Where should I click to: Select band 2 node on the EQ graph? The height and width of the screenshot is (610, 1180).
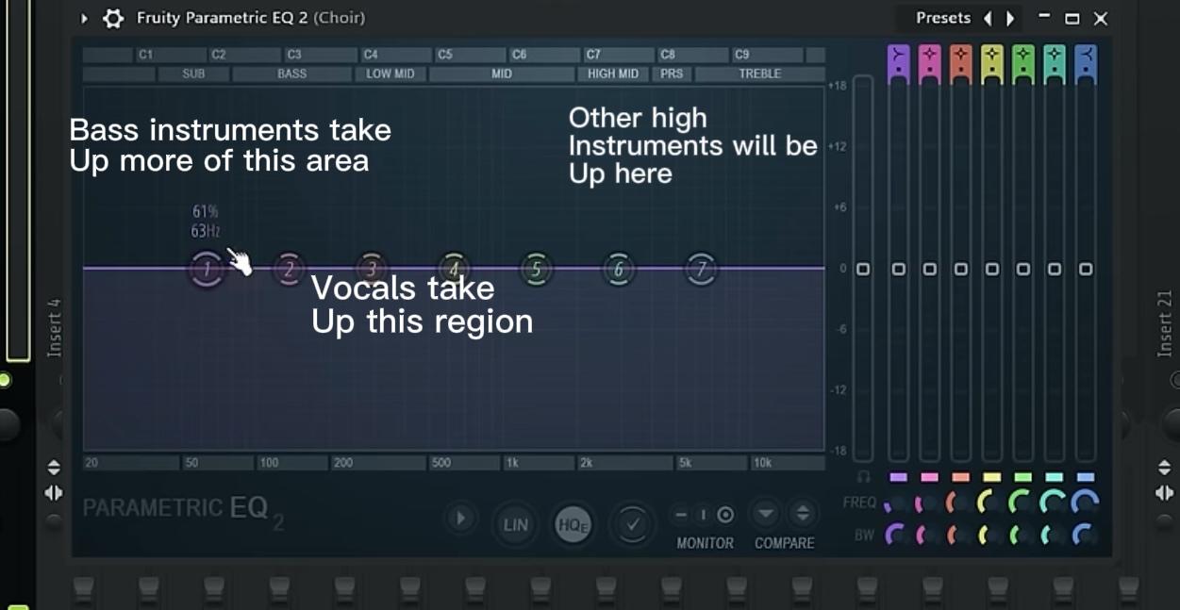pyautogui.click(x=289, y=270)
